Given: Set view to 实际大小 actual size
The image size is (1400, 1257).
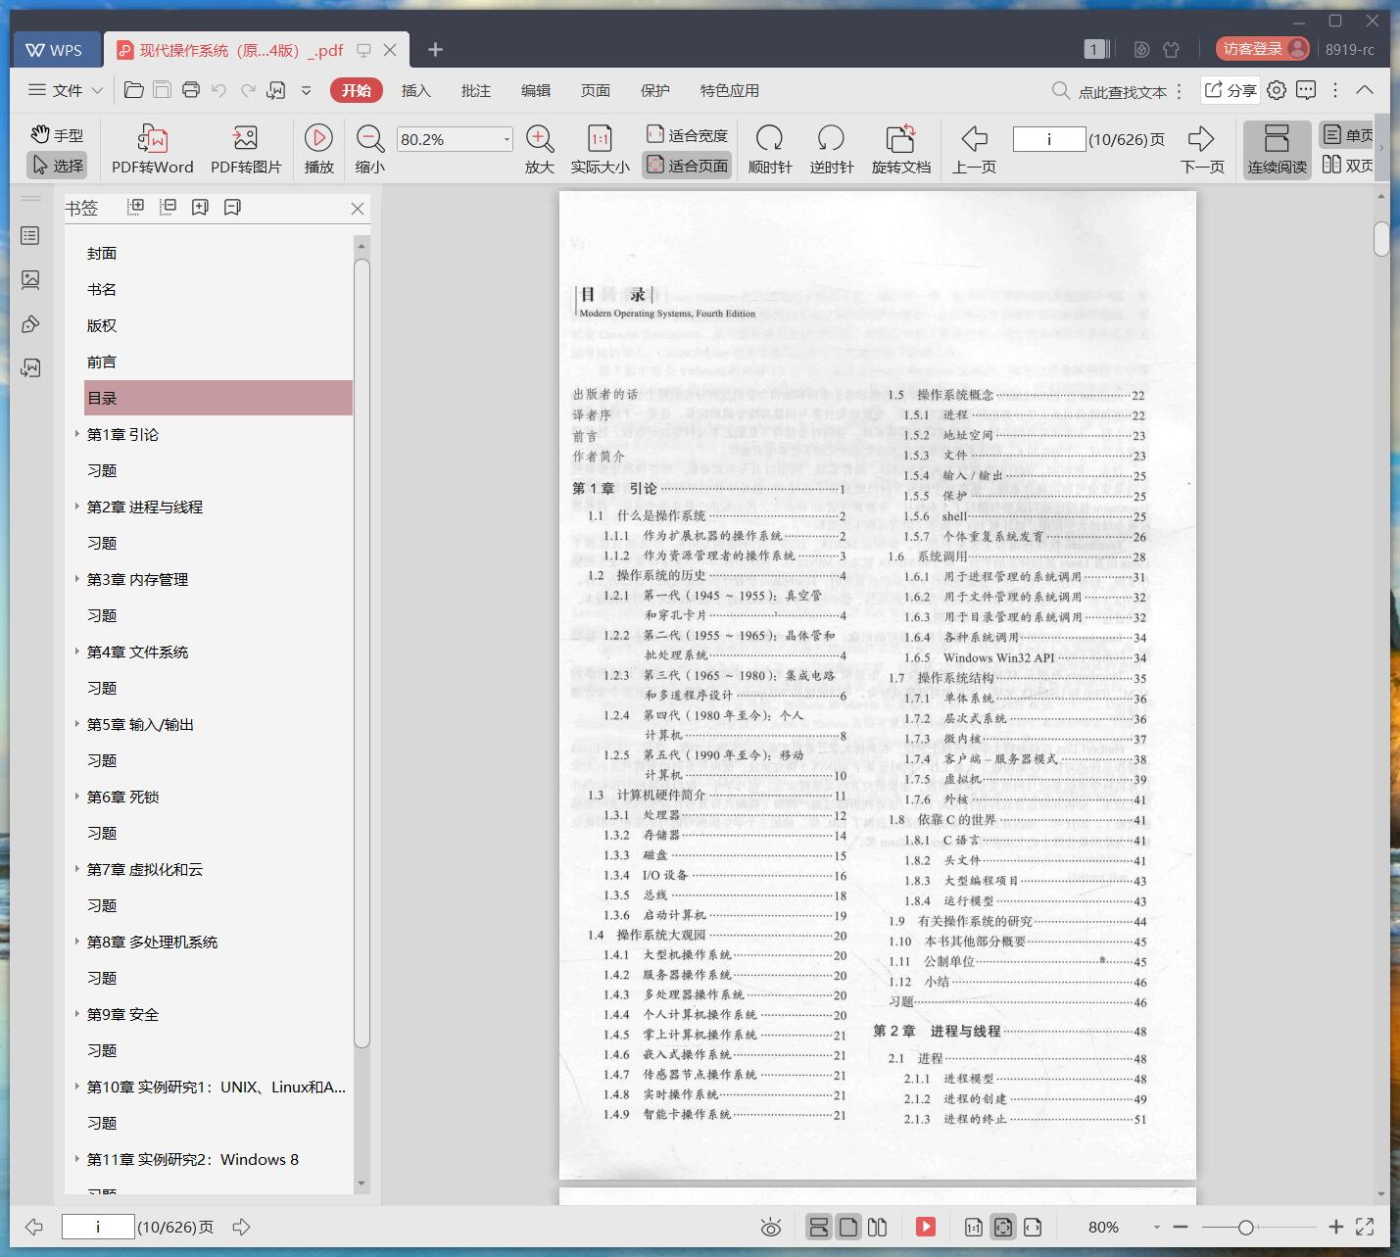Looking at the screenshot, I should coord(600,150).
